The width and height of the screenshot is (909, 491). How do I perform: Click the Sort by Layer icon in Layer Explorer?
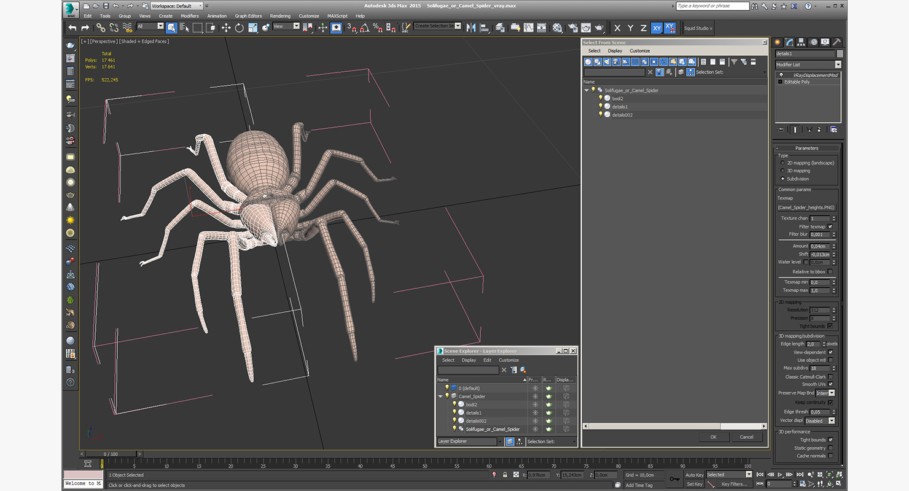pos(509,441)
